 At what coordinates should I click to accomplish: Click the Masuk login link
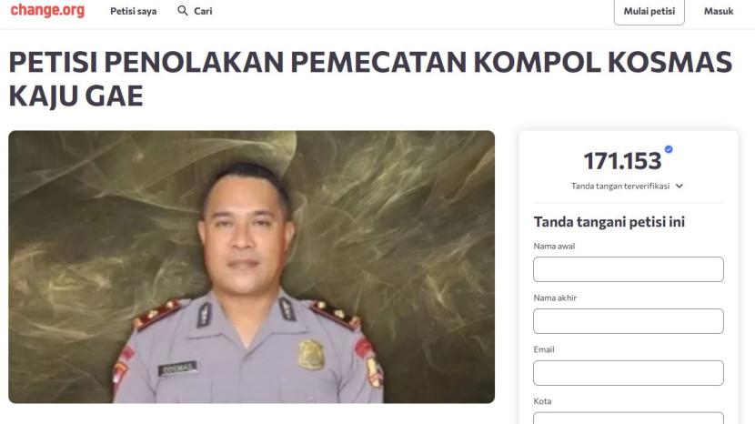pos(719,11)
